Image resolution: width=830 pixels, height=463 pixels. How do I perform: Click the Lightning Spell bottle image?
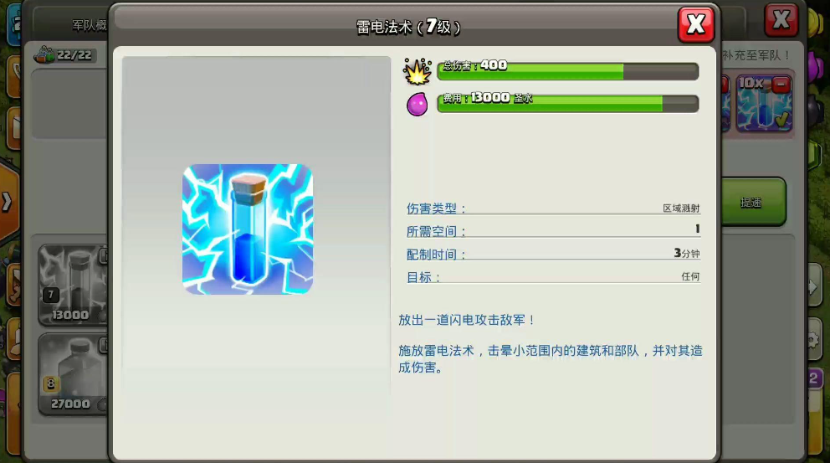point(248,229)
